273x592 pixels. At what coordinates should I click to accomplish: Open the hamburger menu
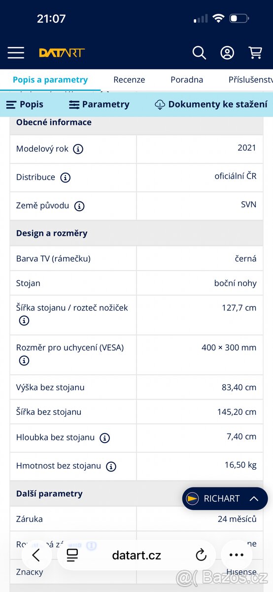pyautogui.click(x=16, y=53)
